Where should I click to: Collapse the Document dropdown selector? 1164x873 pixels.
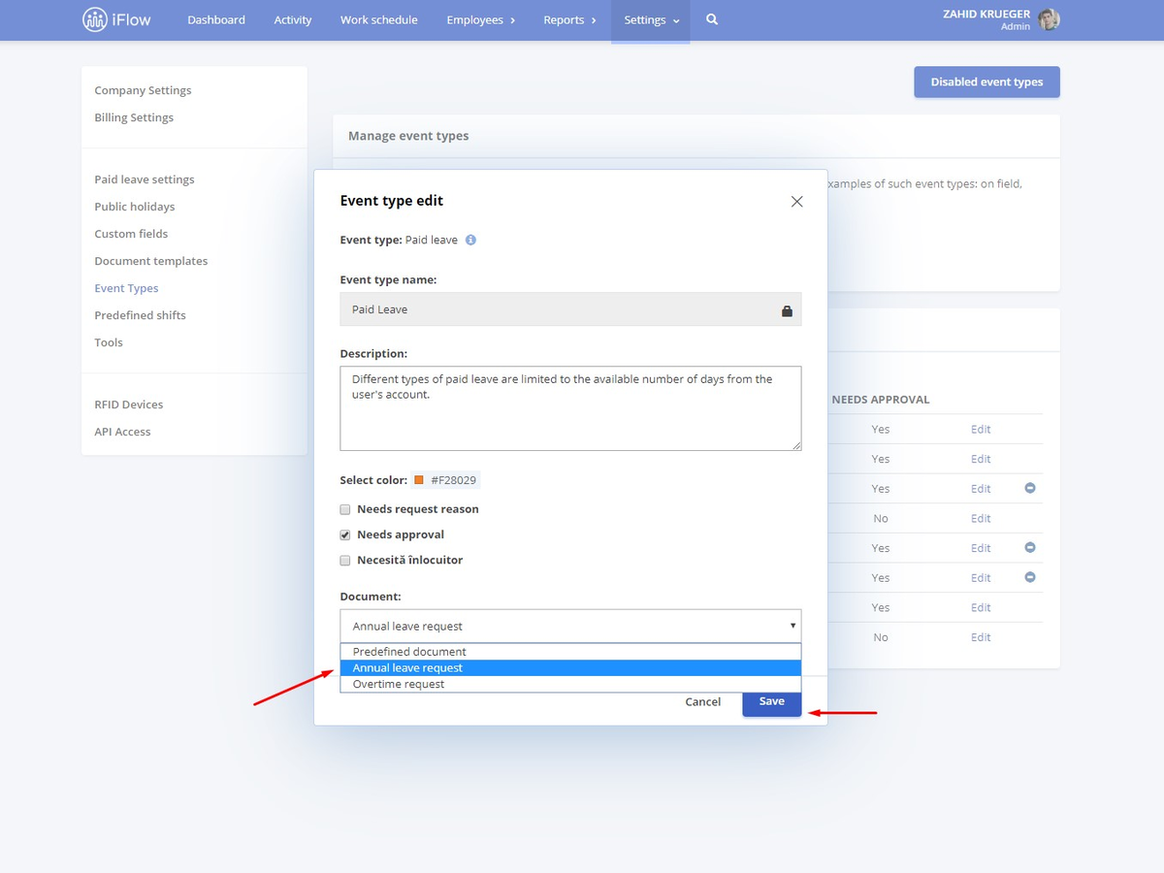(570, 626)
